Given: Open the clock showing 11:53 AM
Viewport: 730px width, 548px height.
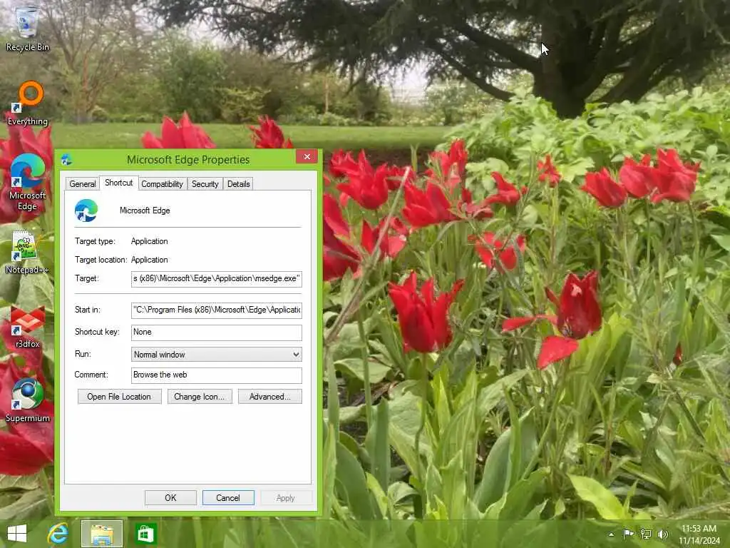Looking at the screenshot, I should pos(699,534).
